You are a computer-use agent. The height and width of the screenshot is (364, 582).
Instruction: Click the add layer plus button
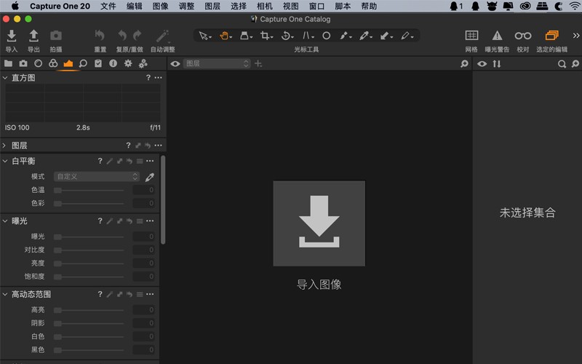point(258,64)
